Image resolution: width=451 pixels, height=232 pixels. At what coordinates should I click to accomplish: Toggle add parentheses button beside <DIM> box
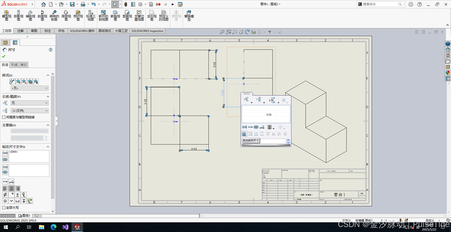[5, 153]
